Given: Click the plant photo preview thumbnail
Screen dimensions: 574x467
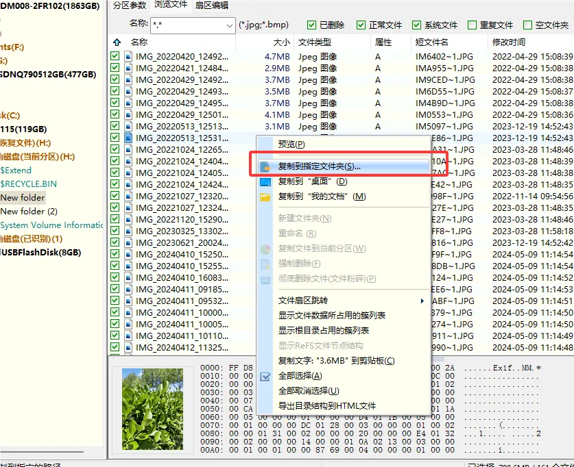Looking at the screenshot, I should (152, 409).
